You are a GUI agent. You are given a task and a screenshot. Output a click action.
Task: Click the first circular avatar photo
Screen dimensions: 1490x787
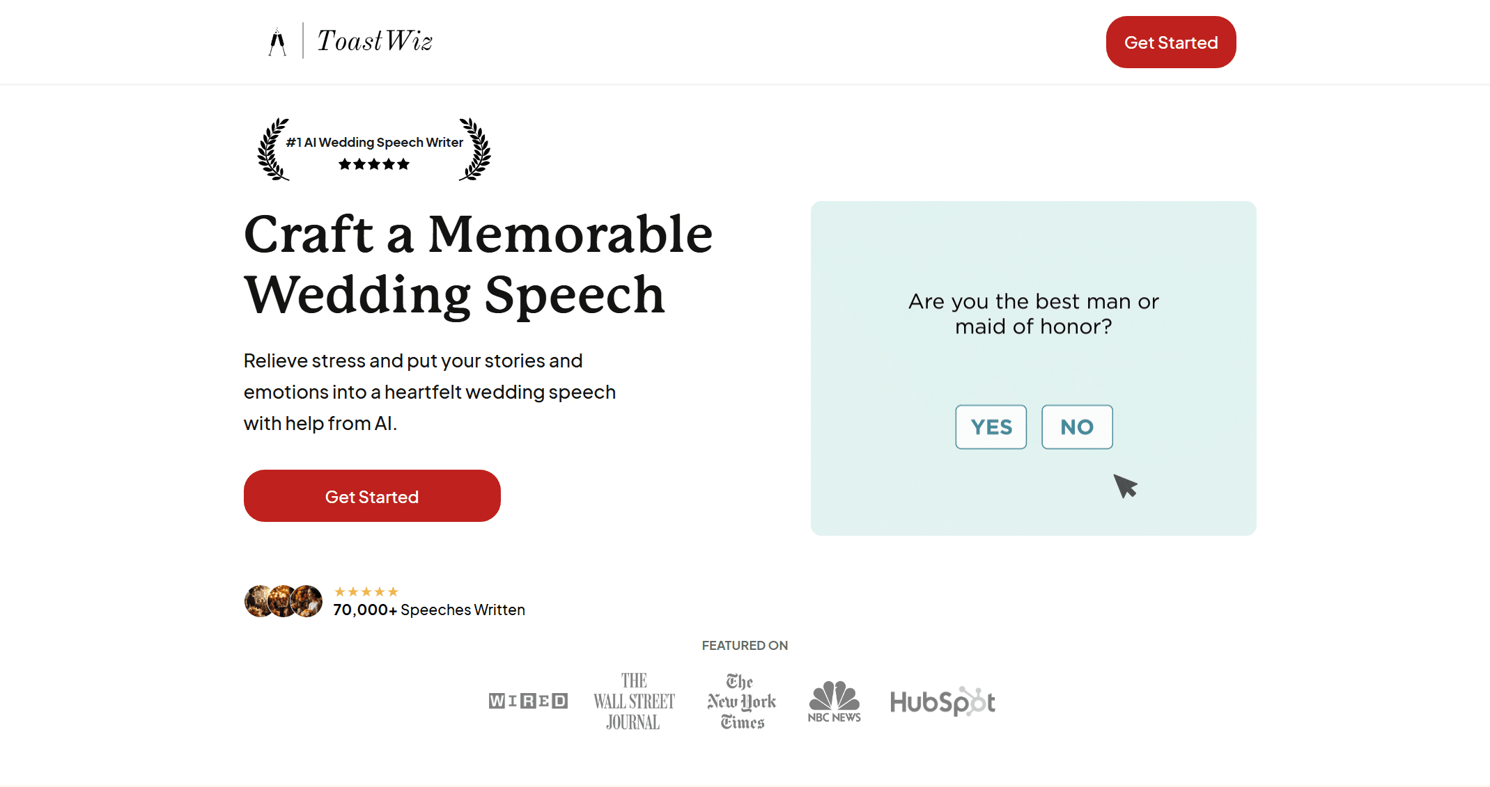(257, 601)
